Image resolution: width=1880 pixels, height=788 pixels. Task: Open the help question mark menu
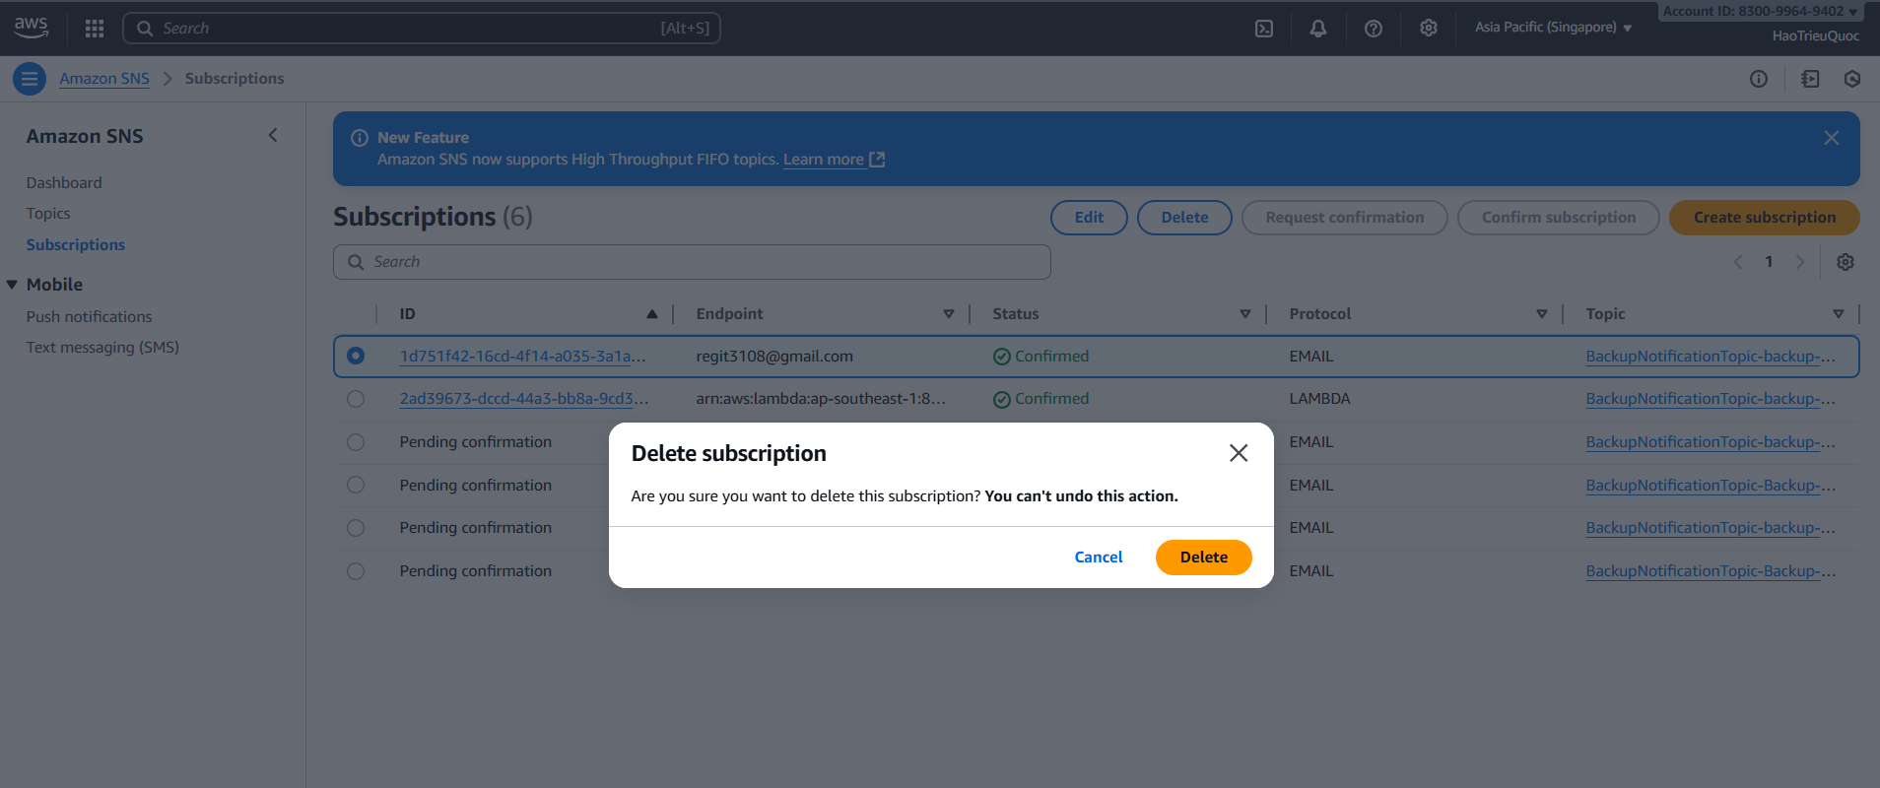coord(1374,29)
